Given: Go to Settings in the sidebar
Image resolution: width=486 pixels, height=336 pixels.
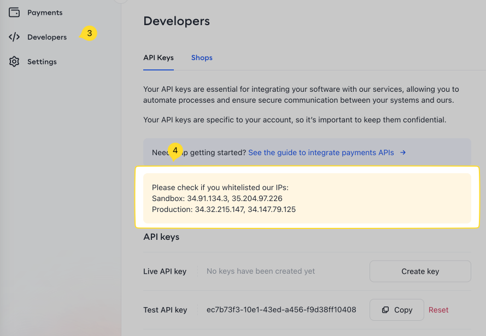Looking at the screenshot, I should [42, 62].
